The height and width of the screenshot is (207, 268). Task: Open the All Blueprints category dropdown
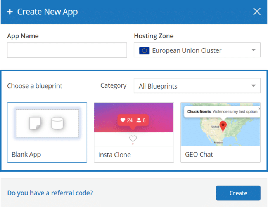[x=197, y=86]
